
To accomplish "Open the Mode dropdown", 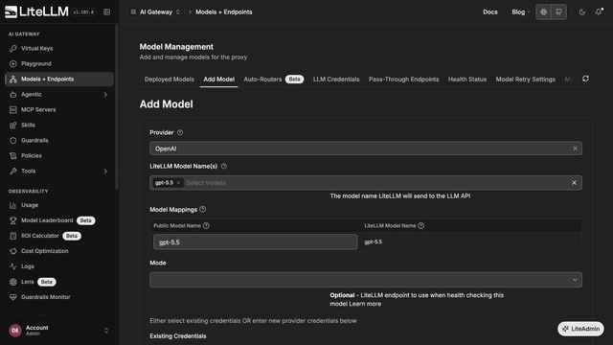I will [x=366, y=280].
